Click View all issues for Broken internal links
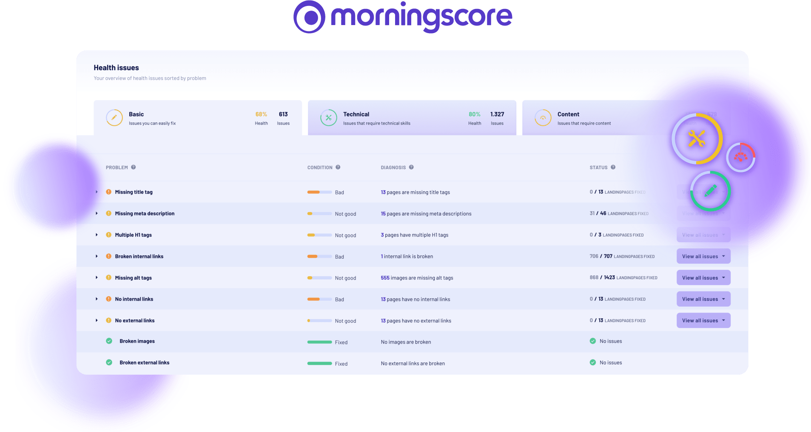The width and height of the screenshot is (811, 432). [700, 257]
